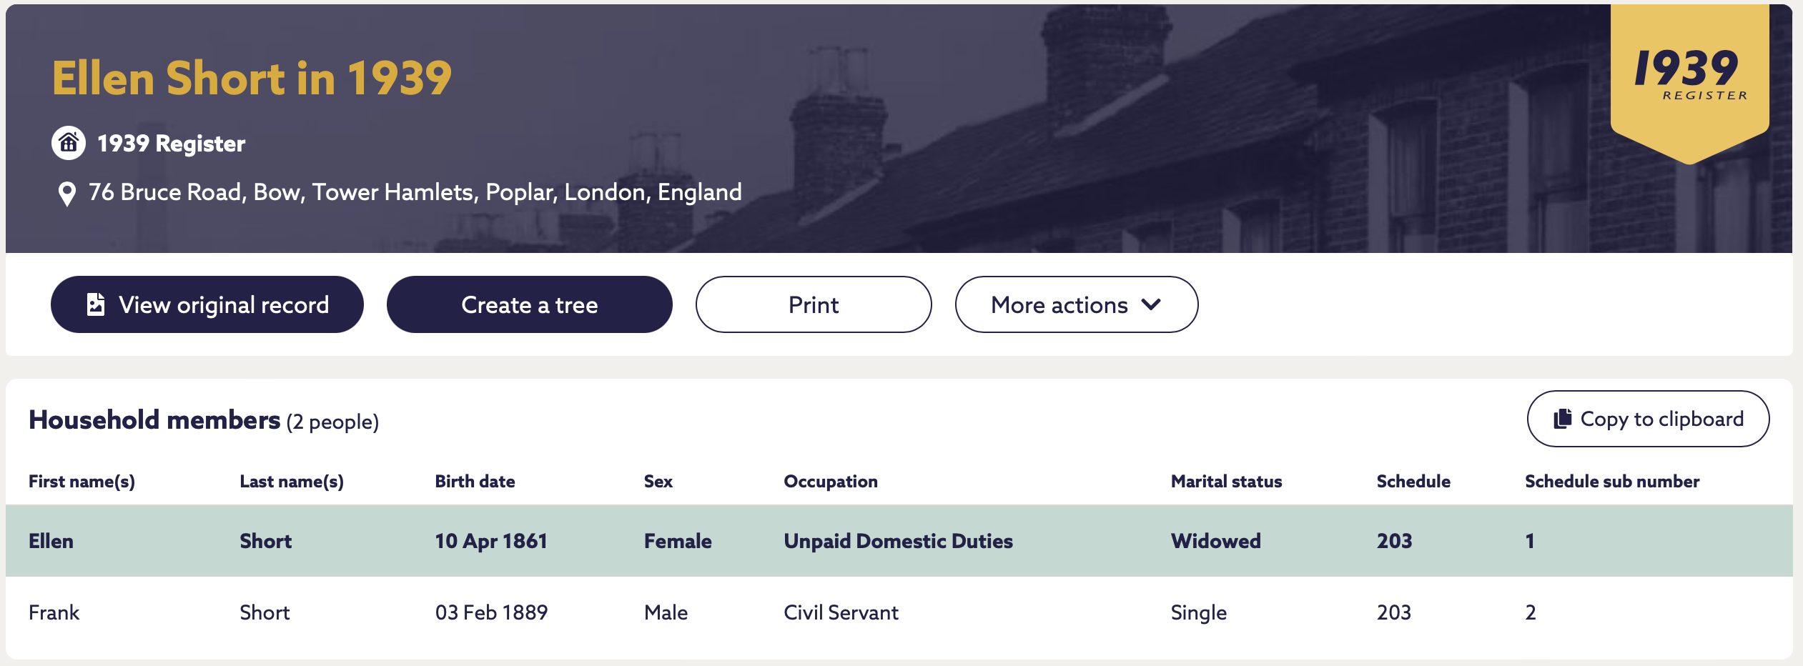Click the Marital status column header
This screenshot has width=1803, height=666.
coord(1227,482)
